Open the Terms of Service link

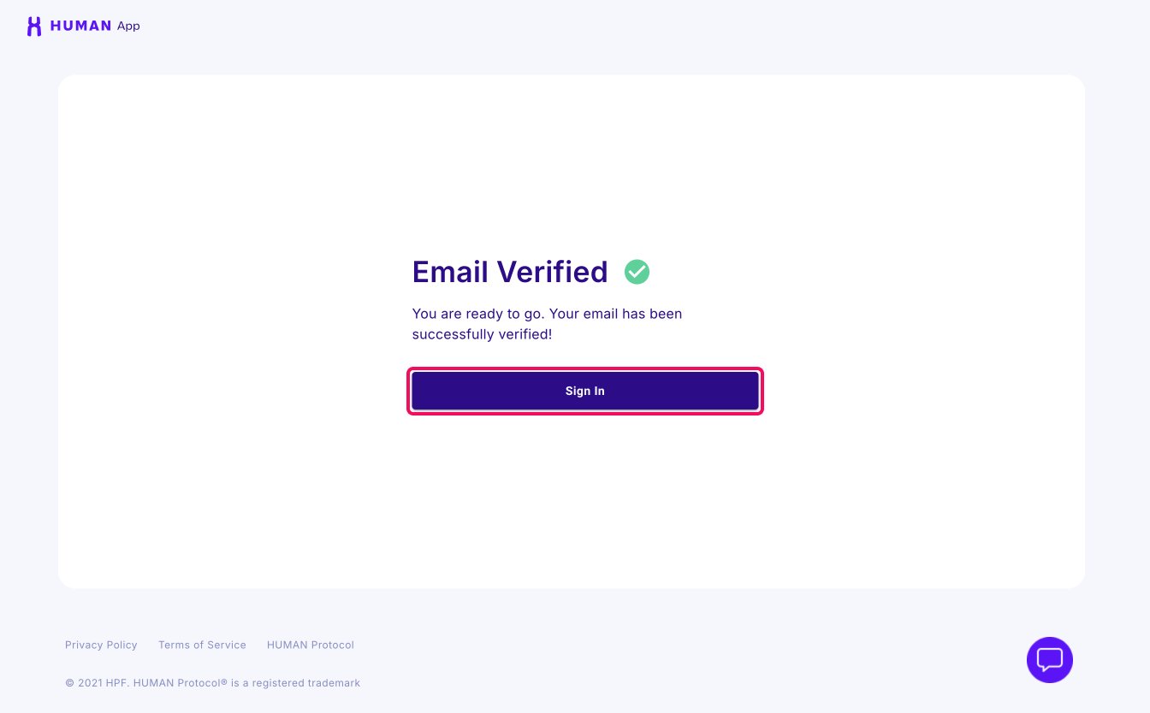(x=202, y=645)
